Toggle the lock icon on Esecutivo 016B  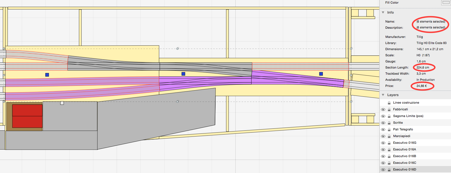389,156
